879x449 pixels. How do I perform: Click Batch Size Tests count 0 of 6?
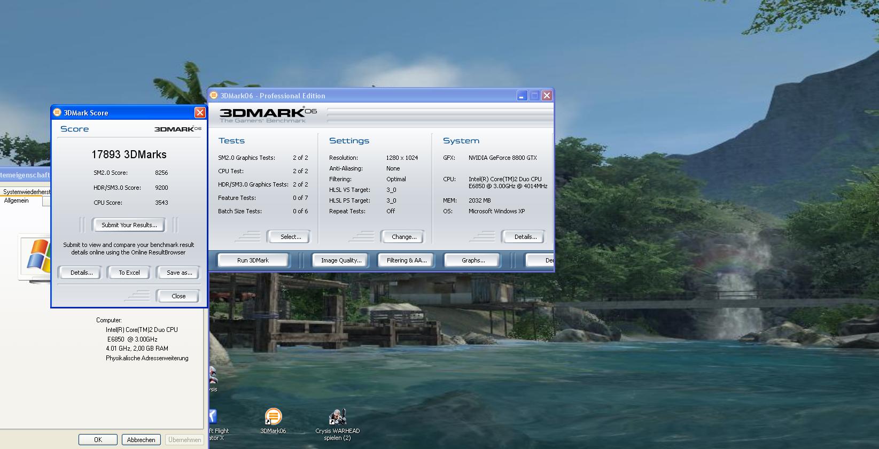(300, 211)
